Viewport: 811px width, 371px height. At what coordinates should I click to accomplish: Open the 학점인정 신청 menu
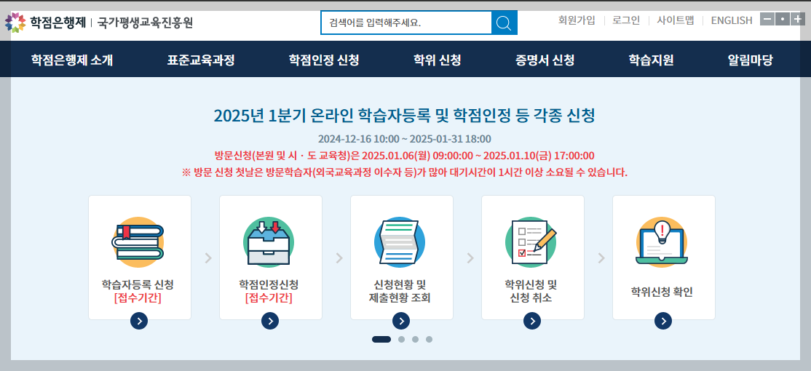click(x=324, y=60)
